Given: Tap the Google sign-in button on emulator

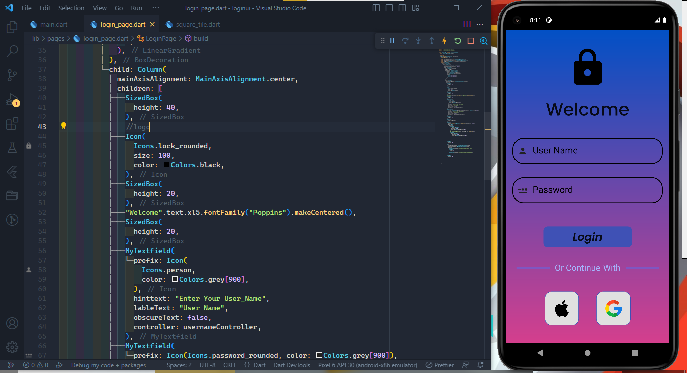Looking at the screenshot, I should pyautogui.click(x=613, y=308).
